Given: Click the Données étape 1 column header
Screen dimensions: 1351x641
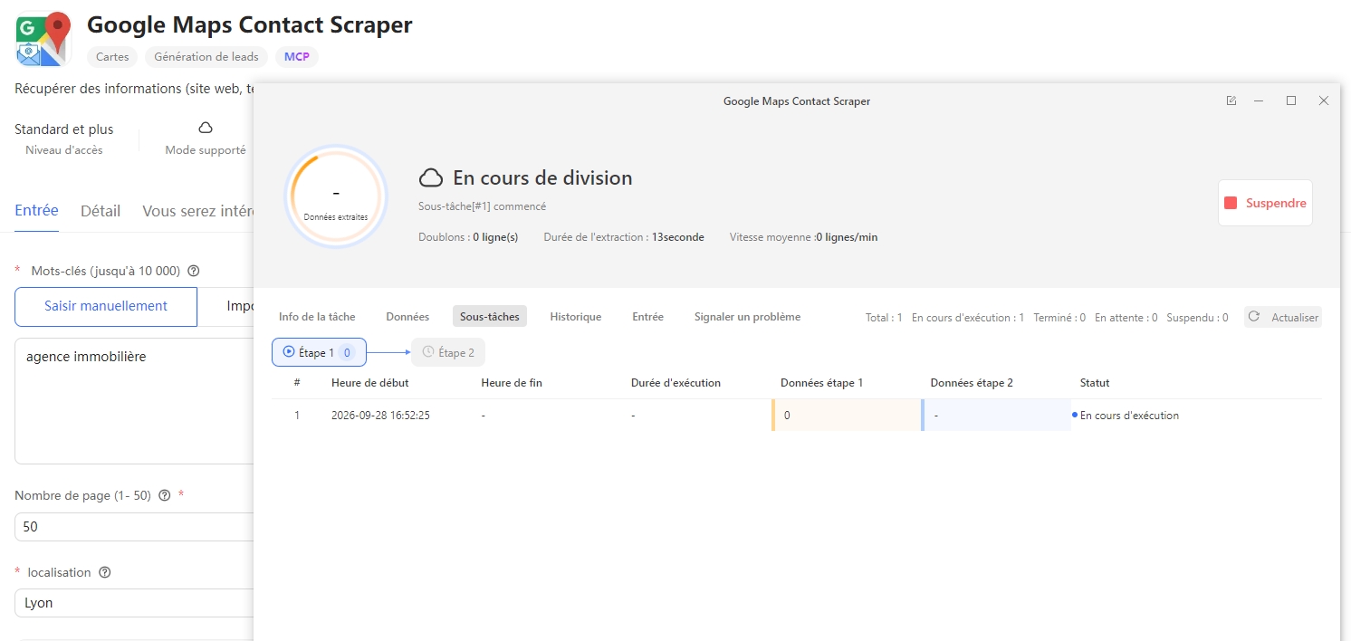Looking at the screenshot, I should (x=821, y=383).
